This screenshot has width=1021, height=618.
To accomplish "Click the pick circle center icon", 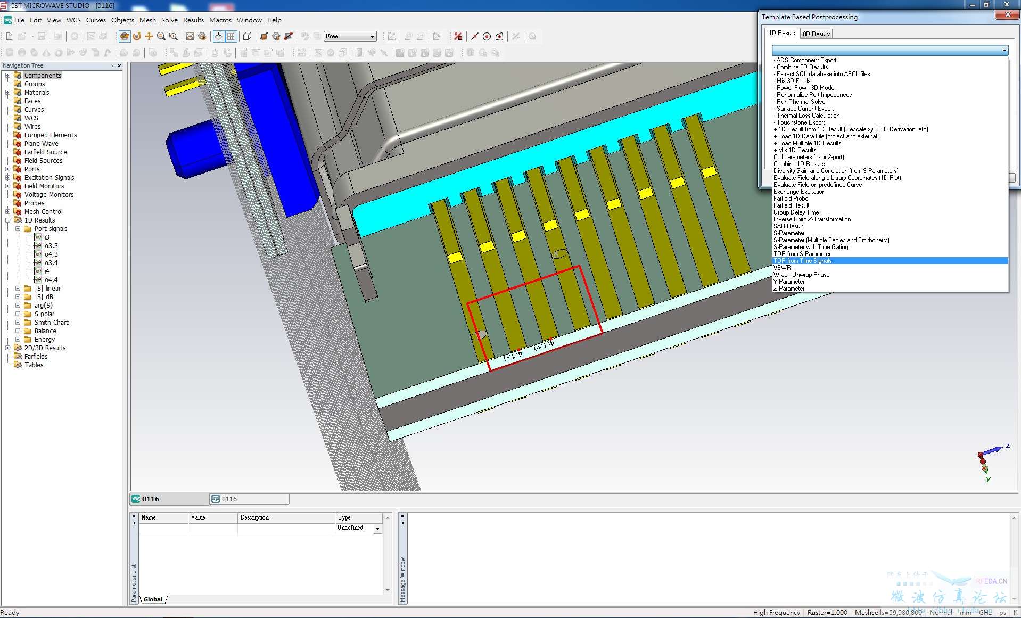I will pos(487,36).
